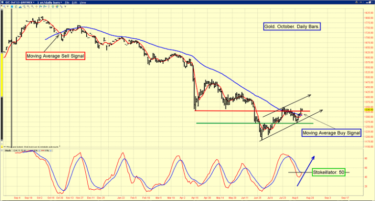Expand the GC Oct'13 @NYMEX symbol dropdown

(x=33, y=2)
